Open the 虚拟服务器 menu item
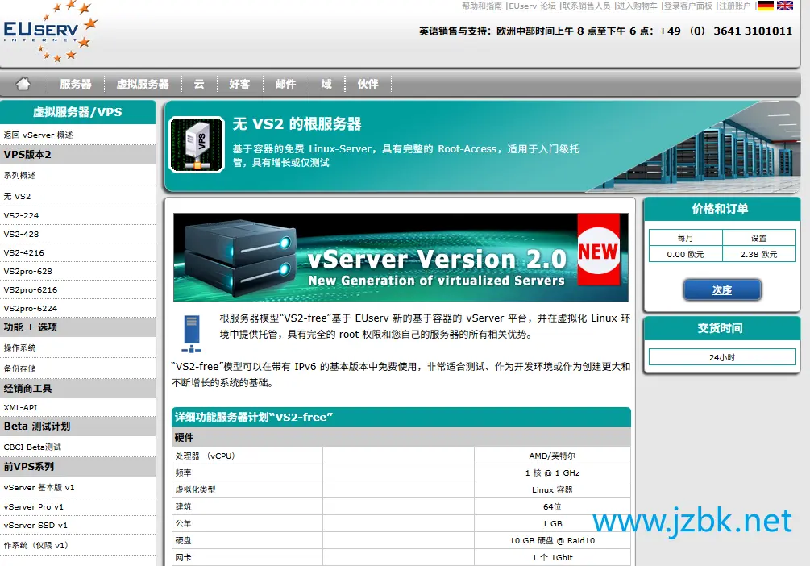 coord(143,84)
